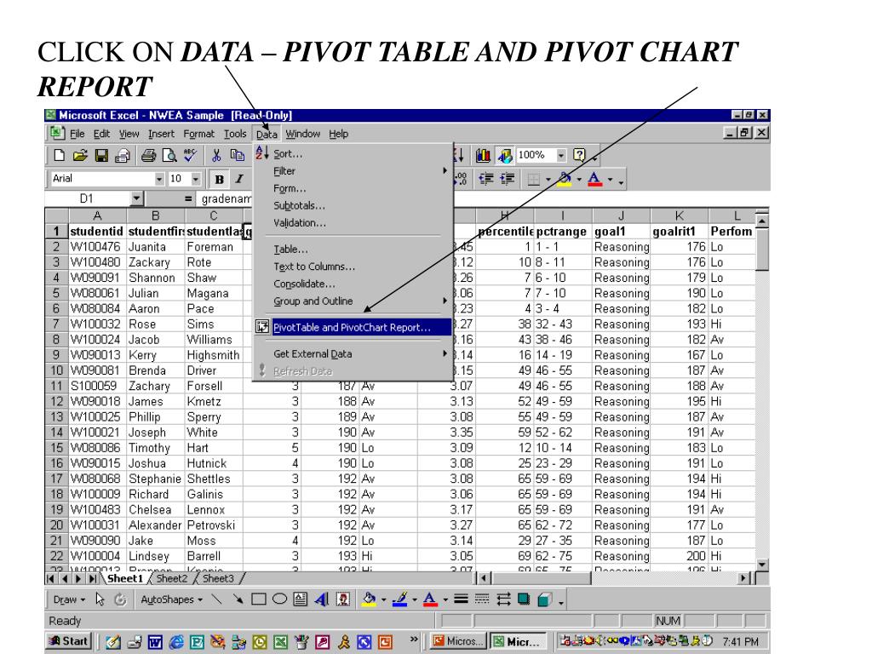Select the Oval drawing tool

(x=279, y=599)
